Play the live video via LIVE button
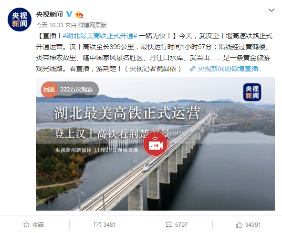 156,145
